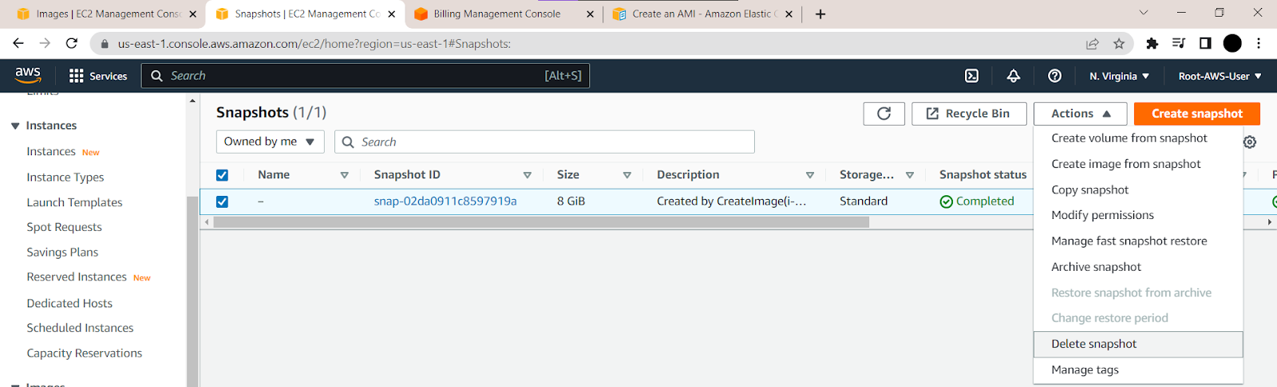This screenshot has width=1277, height=387.
Task: Open the Owned by me filter dropdown
Action: coord(270,142)
